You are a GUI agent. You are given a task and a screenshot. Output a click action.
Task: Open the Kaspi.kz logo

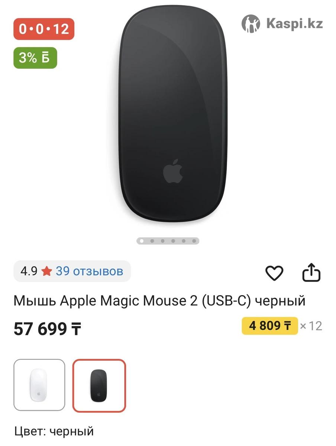[282, 24]
